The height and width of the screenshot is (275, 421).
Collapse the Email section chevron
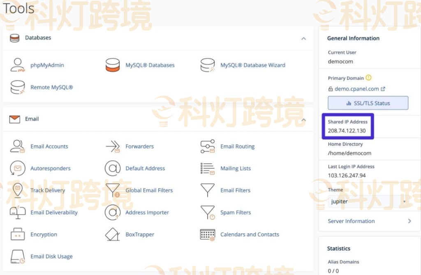(303, 119)
